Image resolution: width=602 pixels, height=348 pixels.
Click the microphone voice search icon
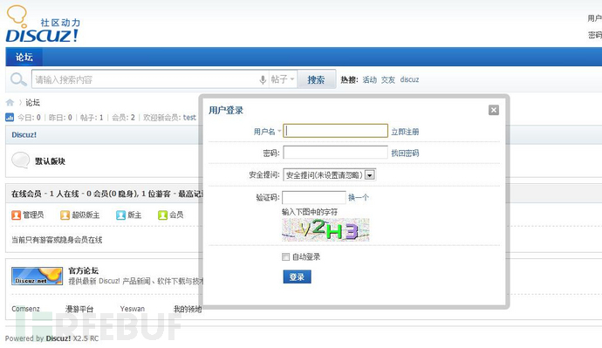(x=263, y=80)
